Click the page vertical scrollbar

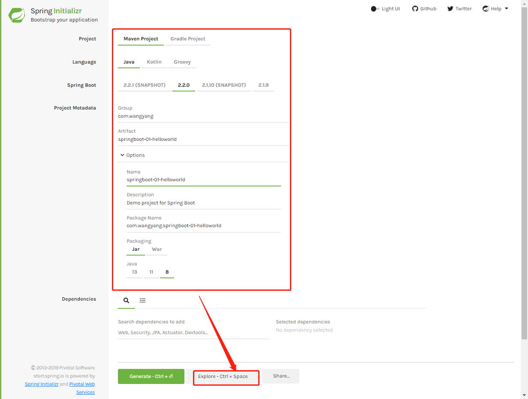tap(524, 172)
